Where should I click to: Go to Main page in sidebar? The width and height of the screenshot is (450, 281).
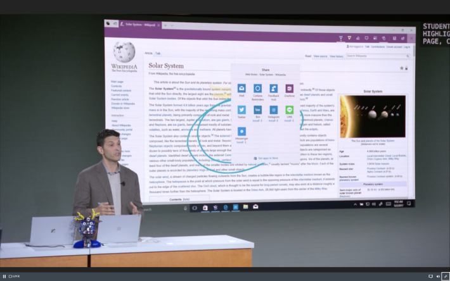pyautogui.click(x=117, y=82)
